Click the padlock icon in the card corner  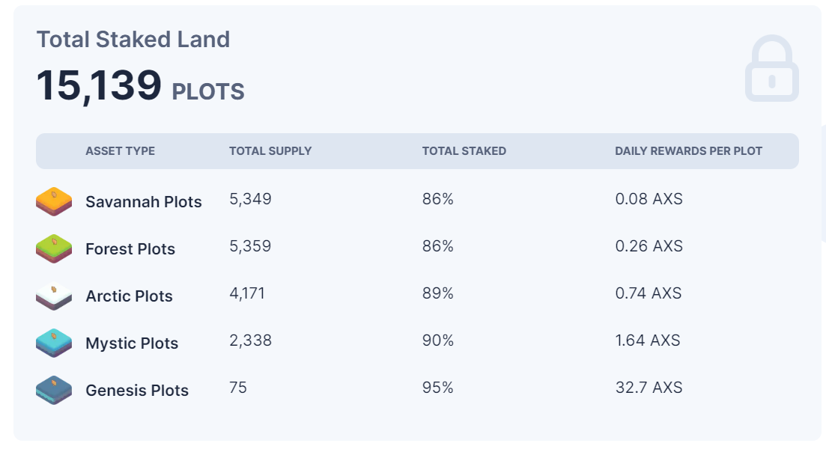[x=772, y=68]
